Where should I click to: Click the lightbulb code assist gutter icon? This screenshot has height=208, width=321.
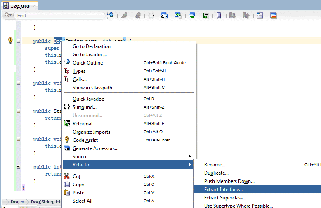pos(10,40)
